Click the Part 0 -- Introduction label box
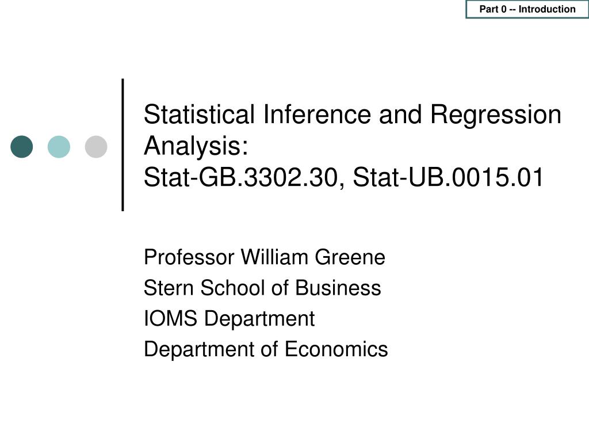This screenshot has height=442, width=589. (527, 9)
